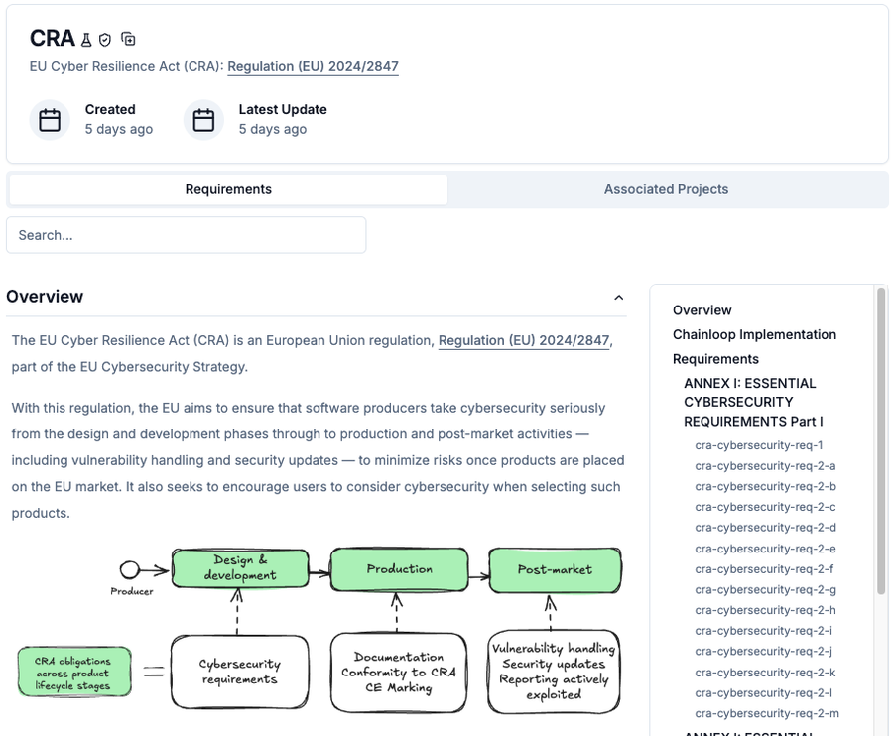Click the flask icon next to CRA
The width and height of the screenshot is (893, 736).
pos(87,40)
